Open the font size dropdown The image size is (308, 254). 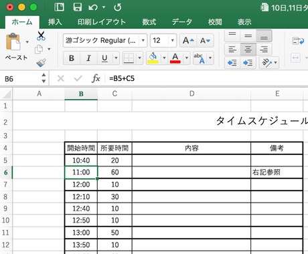(172, 41)
